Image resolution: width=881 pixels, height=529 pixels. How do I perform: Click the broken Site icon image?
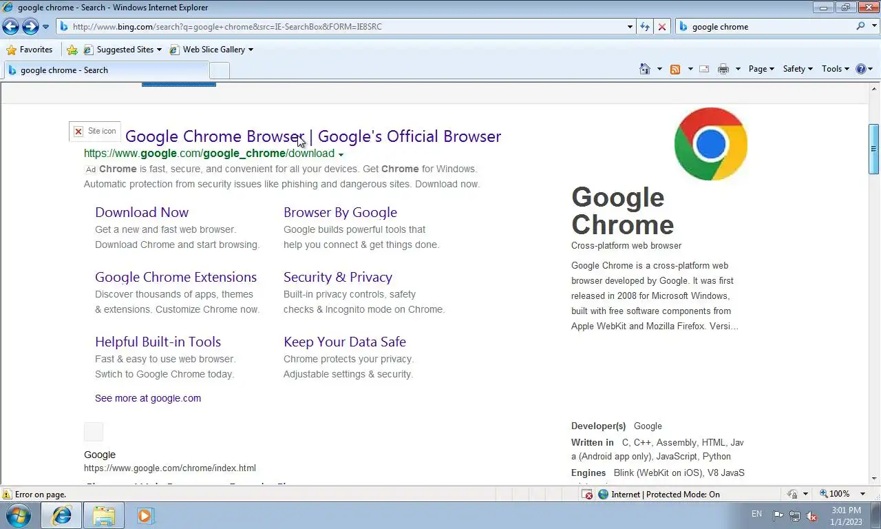coord(95,131)
